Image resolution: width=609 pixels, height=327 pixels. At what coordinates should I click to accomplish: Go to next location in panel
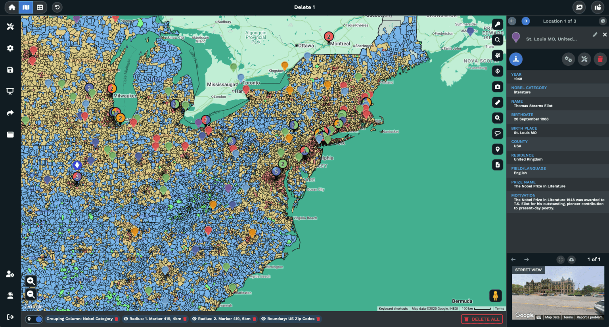pyautogui.click(x=526, y=21)
